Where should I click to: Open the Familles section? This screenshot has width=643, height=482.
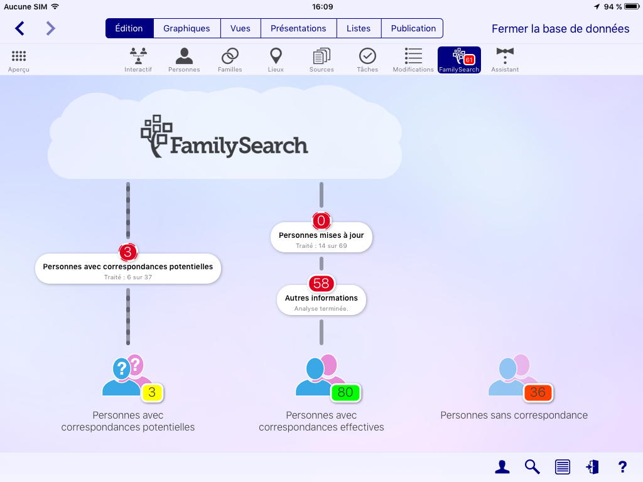point(230,60)
